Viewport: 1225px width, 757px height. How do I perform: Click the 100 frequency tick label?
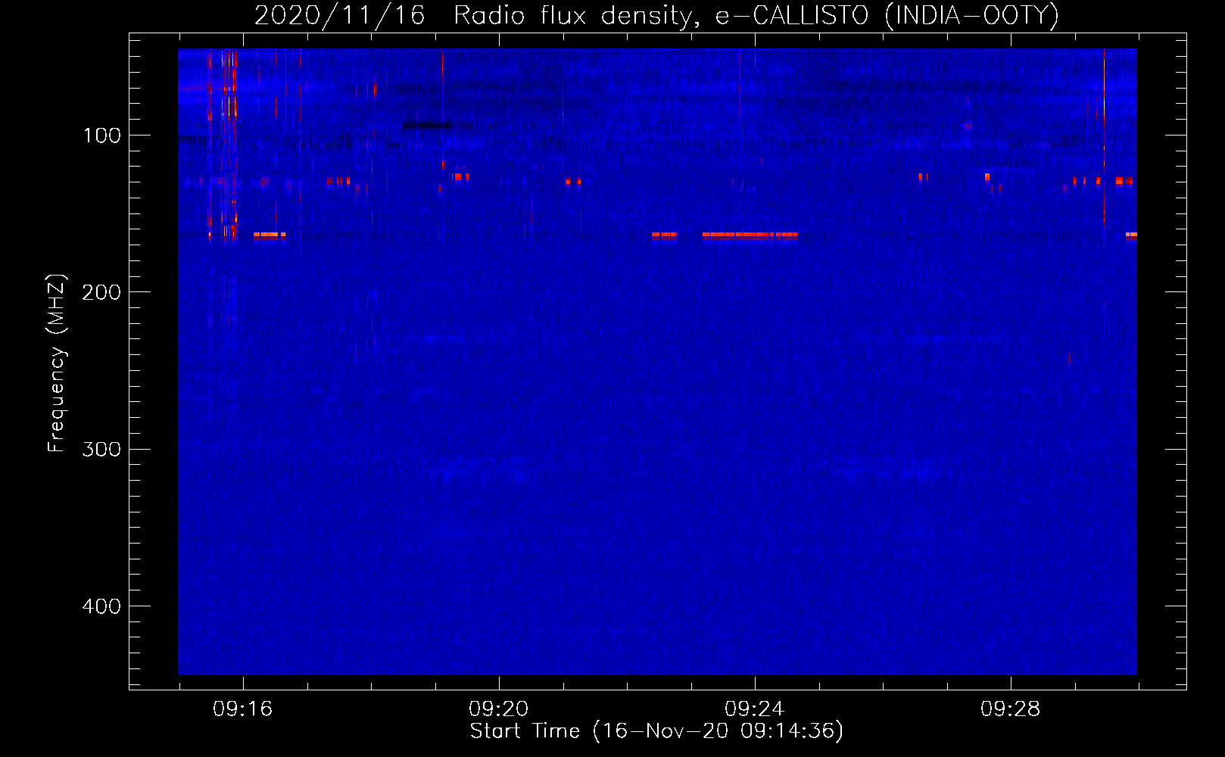click(x=102, y=136)
